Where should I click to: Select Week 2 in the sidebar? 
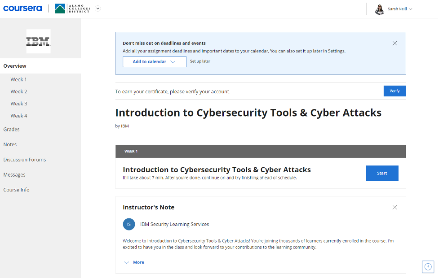click(19, 91)
